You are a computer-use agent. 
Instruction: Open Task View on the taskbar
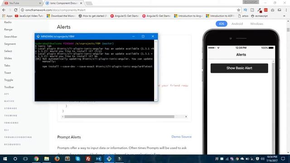click(25, 159)
